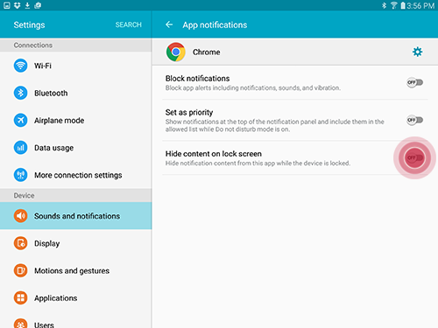Click the SEARCH button
The image size is (438, 328).
coord(129,24)
